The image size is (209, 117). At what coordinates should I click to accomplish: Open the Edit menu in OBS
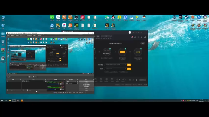[x=13, y=35]
